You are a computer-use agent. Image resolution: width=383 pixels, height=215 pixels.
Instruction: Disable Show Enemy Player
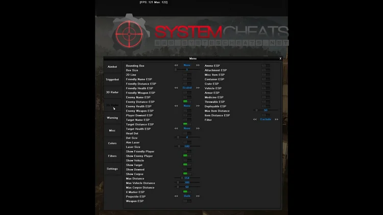click(x=187, y=156)
